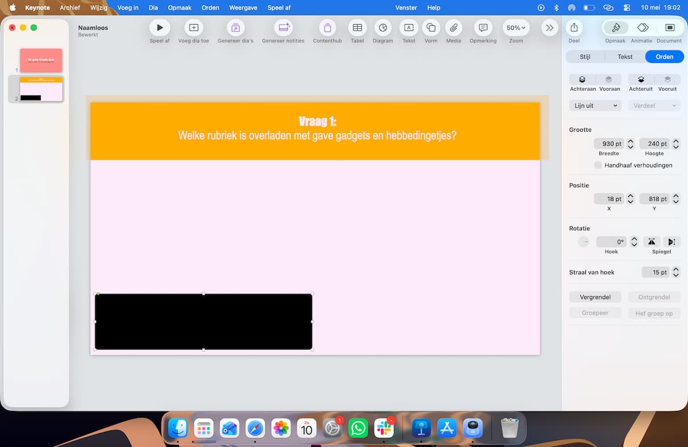Flip object horizontally in Spiegel
The width and height of the screenshot is (688, 447).
tap(651, 242)
